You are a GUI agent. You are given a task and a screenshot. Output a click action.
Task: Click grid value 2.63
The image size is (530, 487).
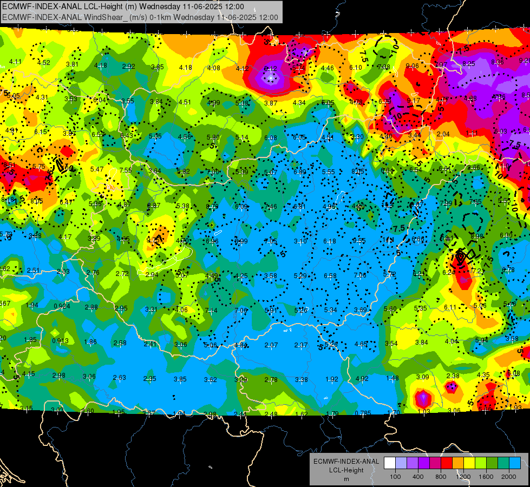coord(119,378)
